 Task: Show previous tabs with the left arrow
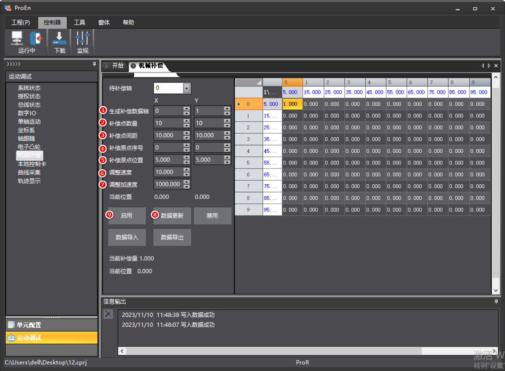[x=482, y=65]
